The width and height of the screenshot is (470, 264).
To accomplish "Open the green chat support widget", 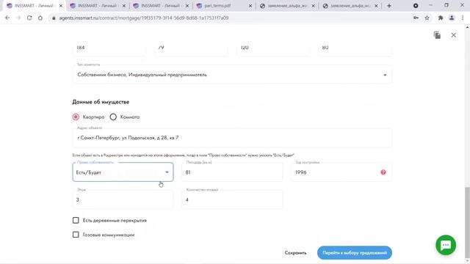I will click(x=446, y=245).
